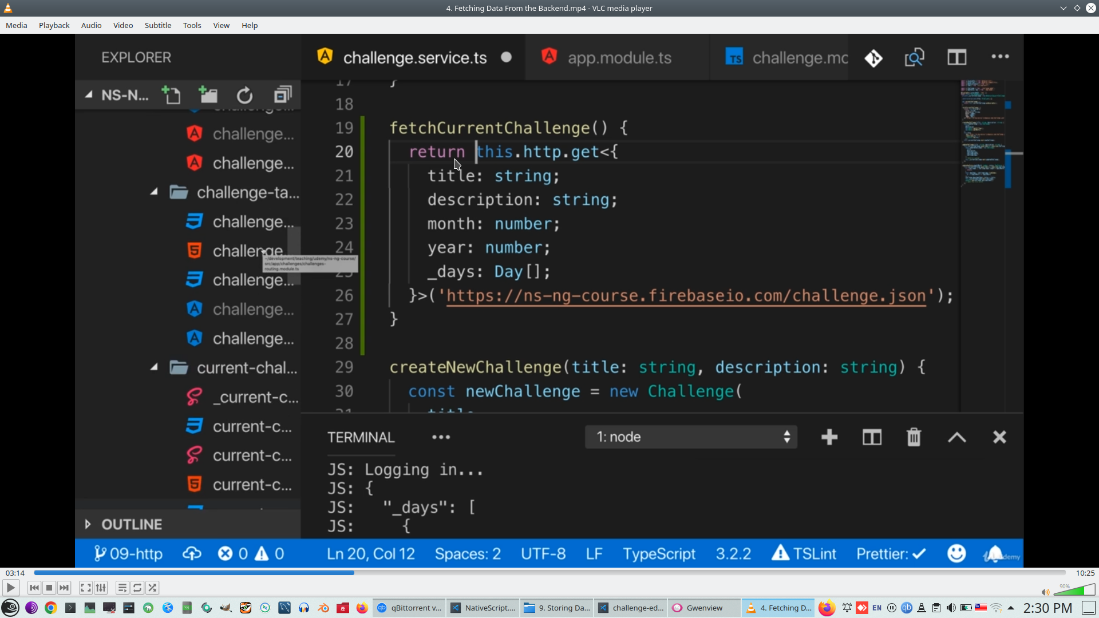This screenshot has height=618, width=1099.
Task: Stop video playback
Action: click(x=49, y=588)
